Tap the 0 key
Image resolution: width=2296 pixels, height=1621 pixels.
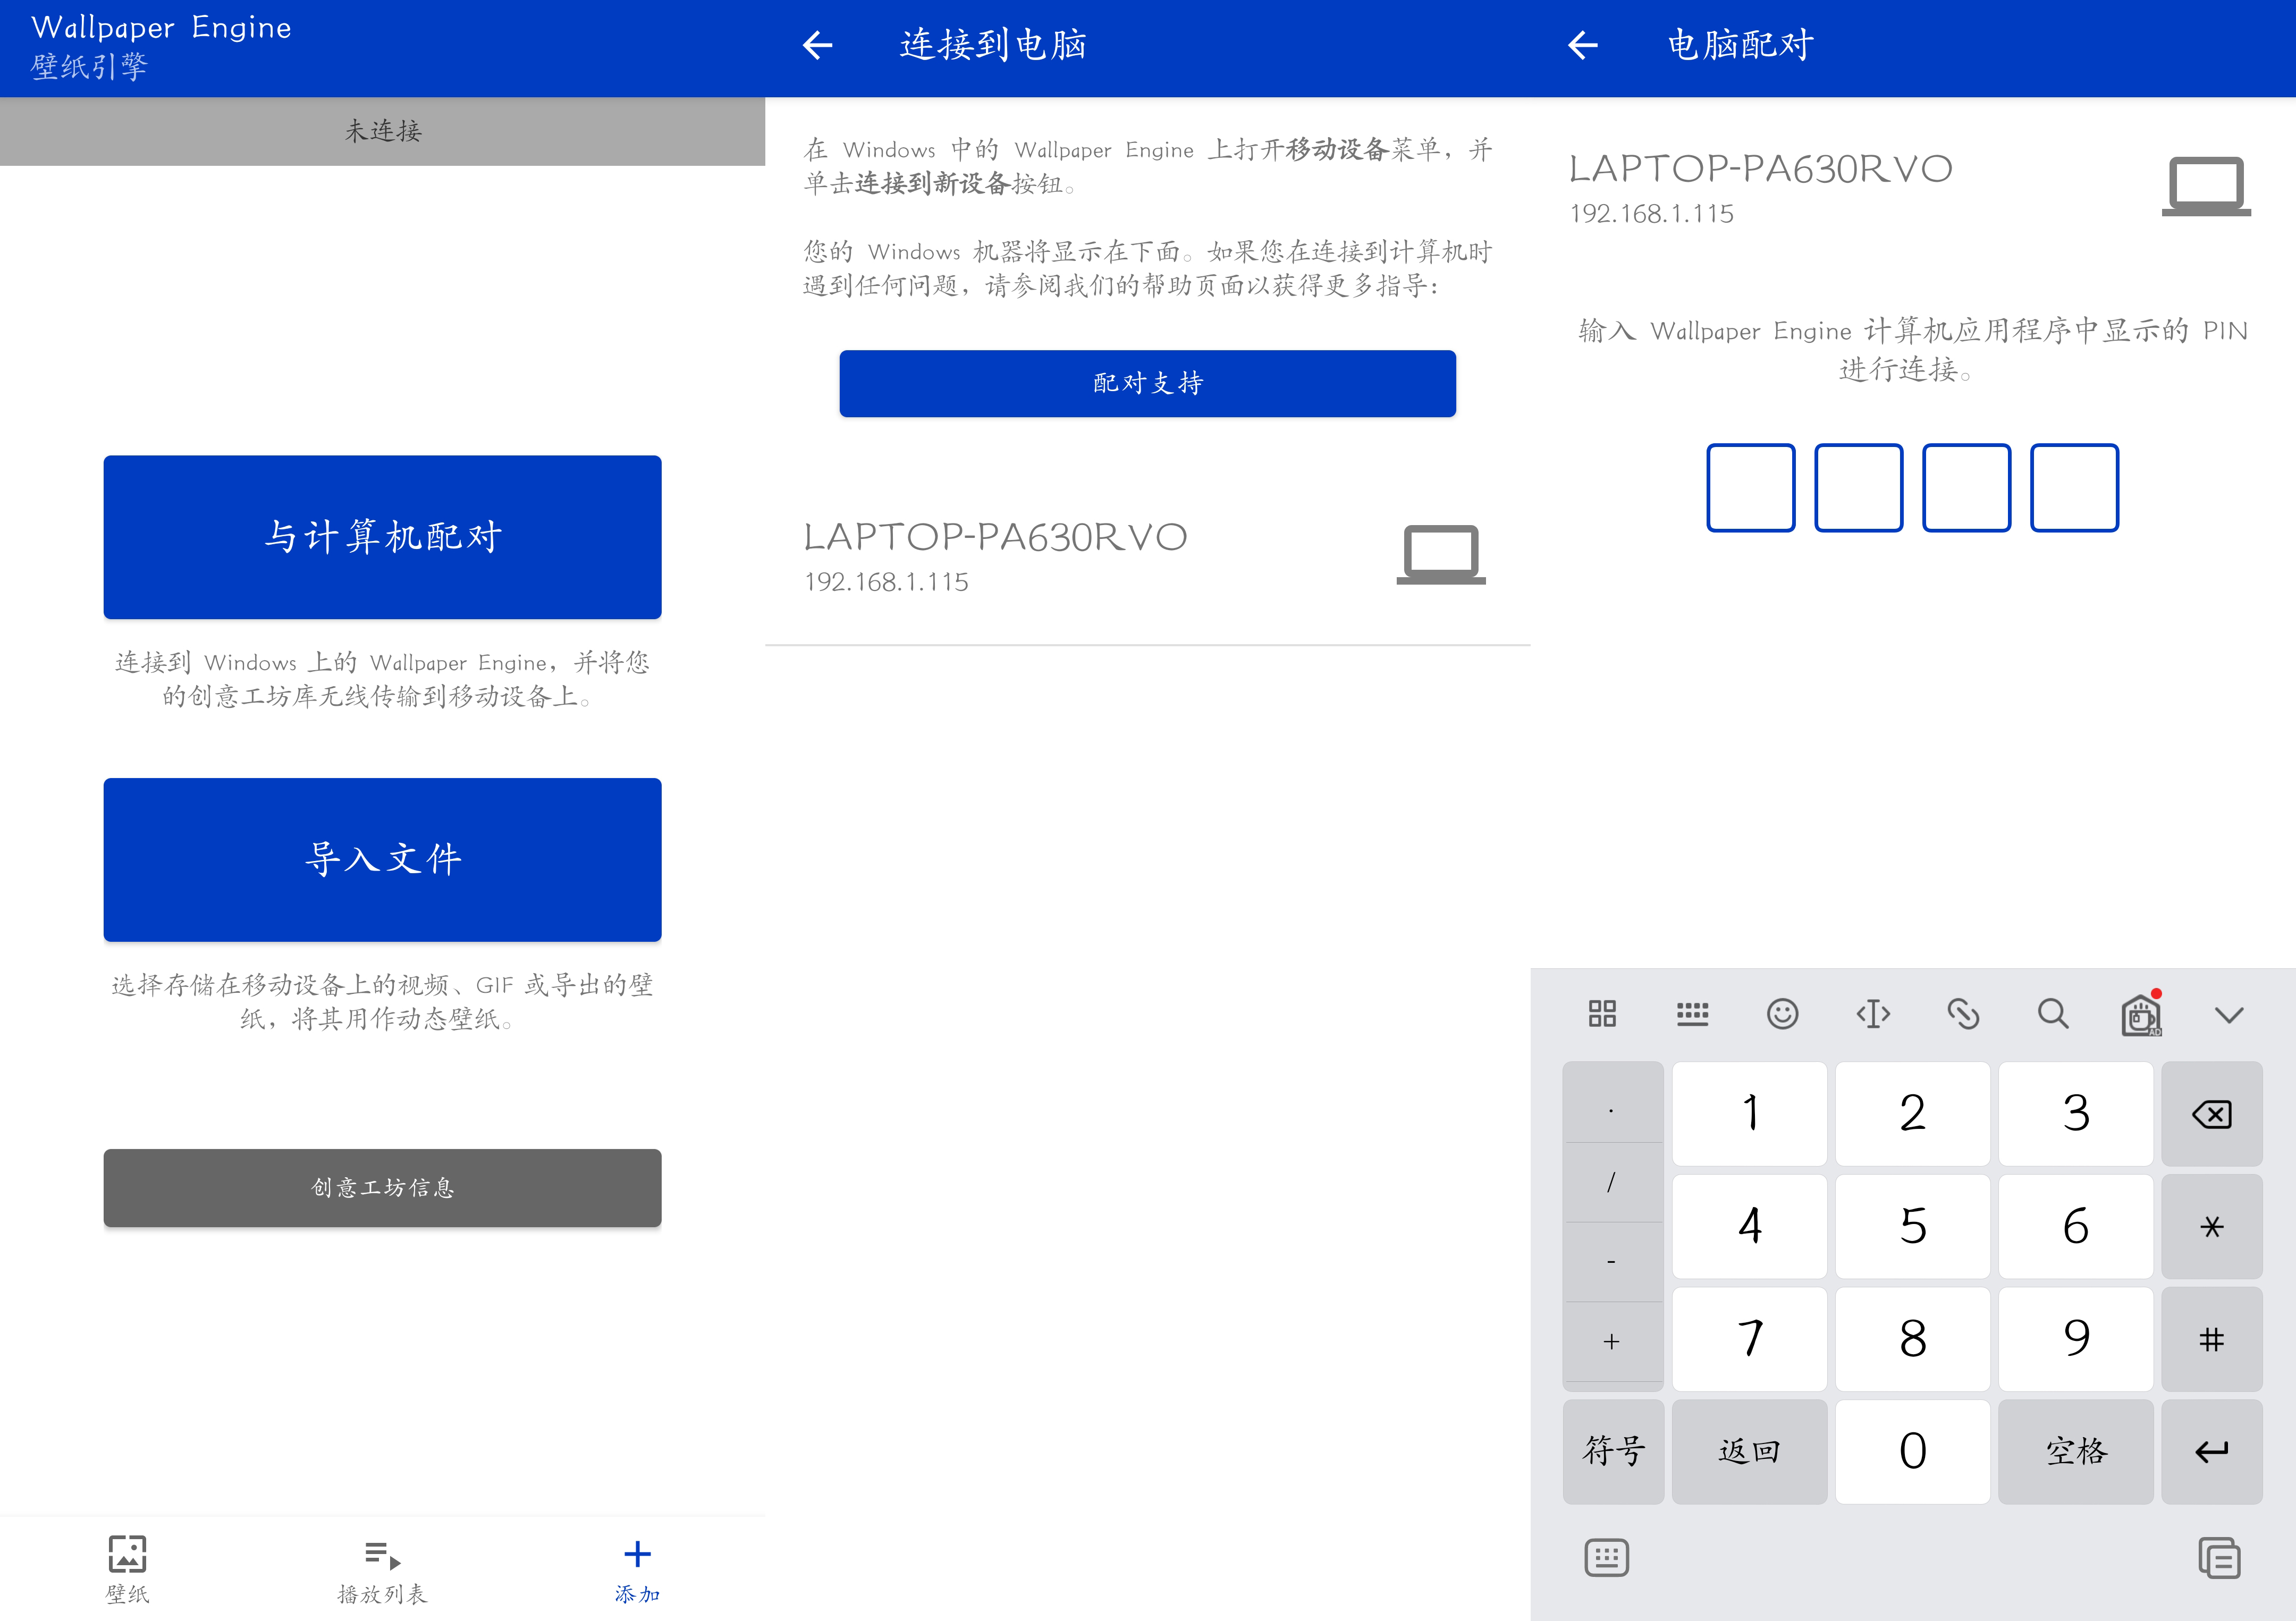click(1912, 1451)
